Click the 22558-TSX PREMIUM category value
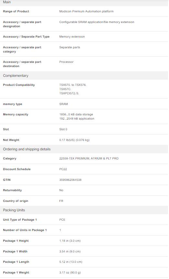 click(x=89, y=158)
